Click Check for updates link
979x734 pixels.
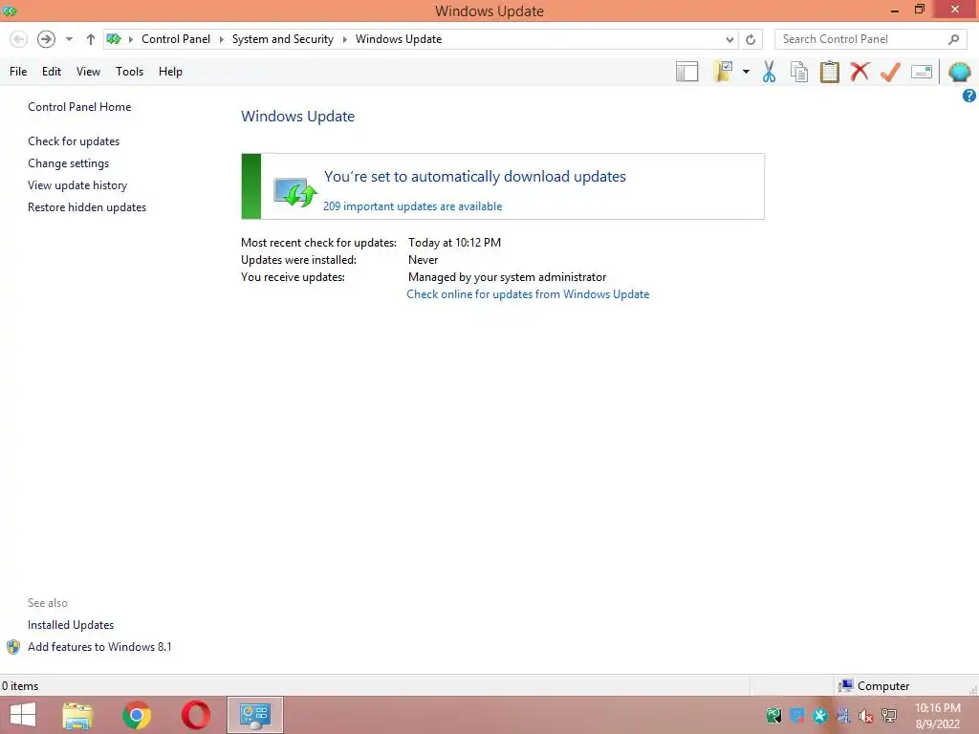pyautogui.click(x=74, y=141)
